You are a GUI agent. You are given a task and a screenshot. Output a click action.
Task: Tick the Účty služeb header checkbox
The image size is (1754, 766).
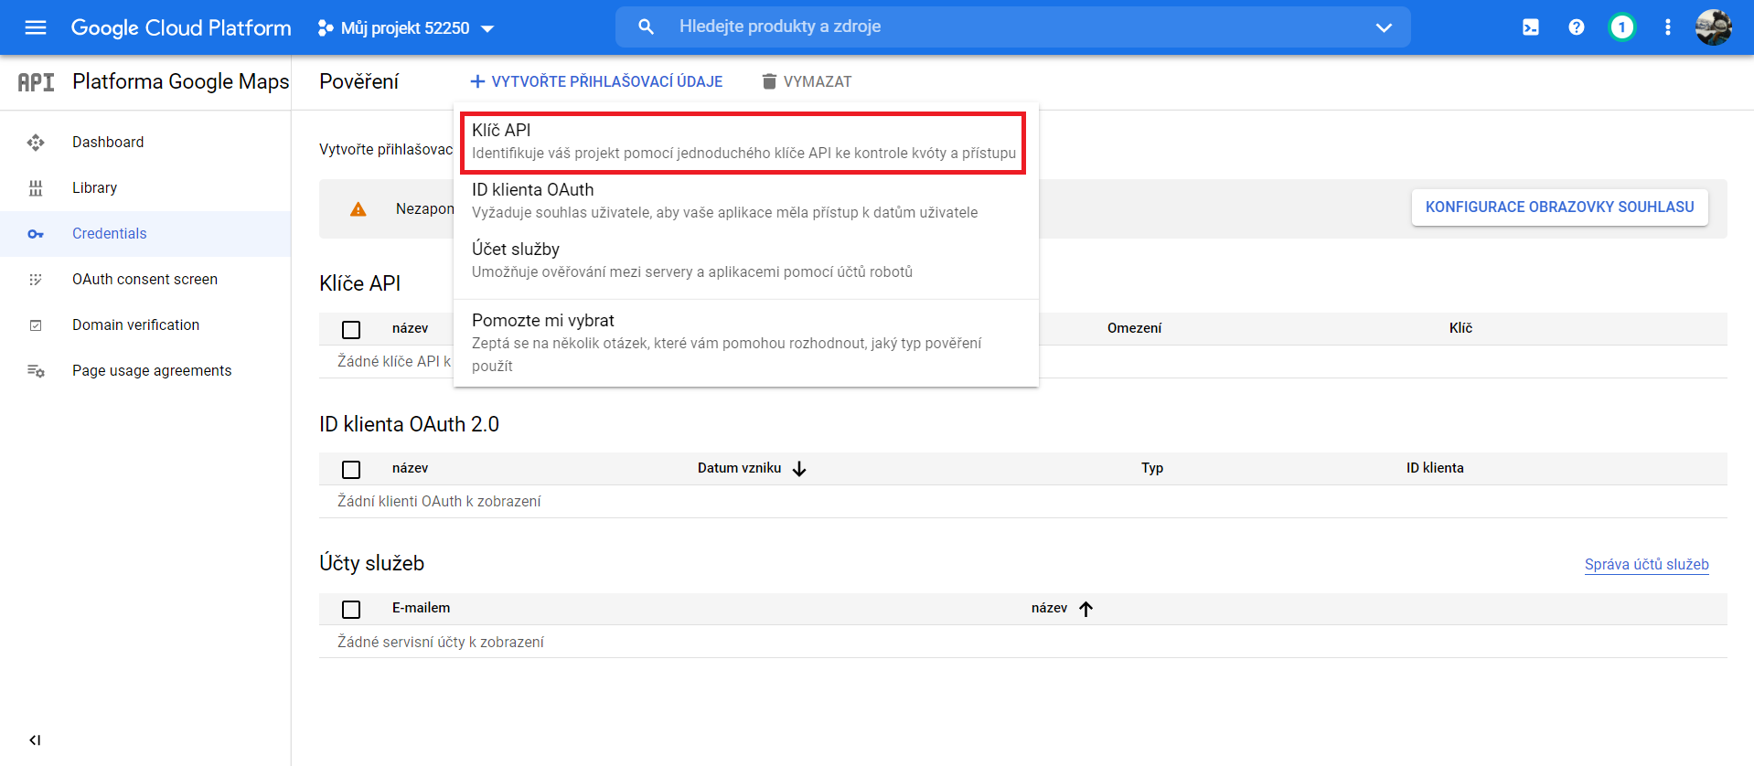351,609
